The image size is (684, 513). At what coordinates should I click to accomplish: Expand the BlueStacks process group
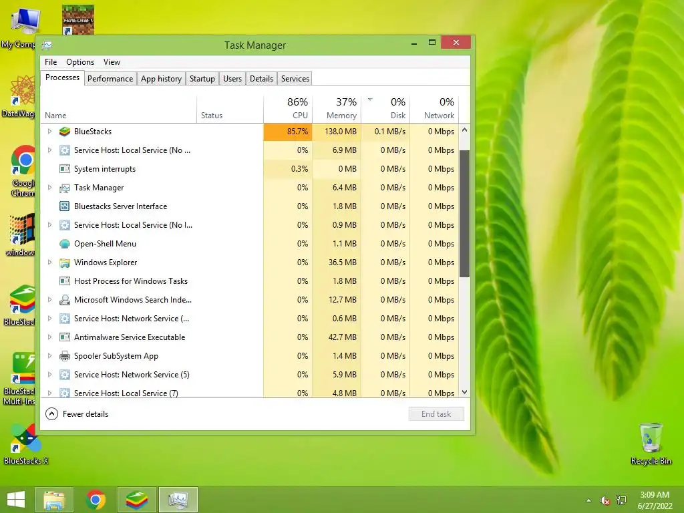point(49,132)
